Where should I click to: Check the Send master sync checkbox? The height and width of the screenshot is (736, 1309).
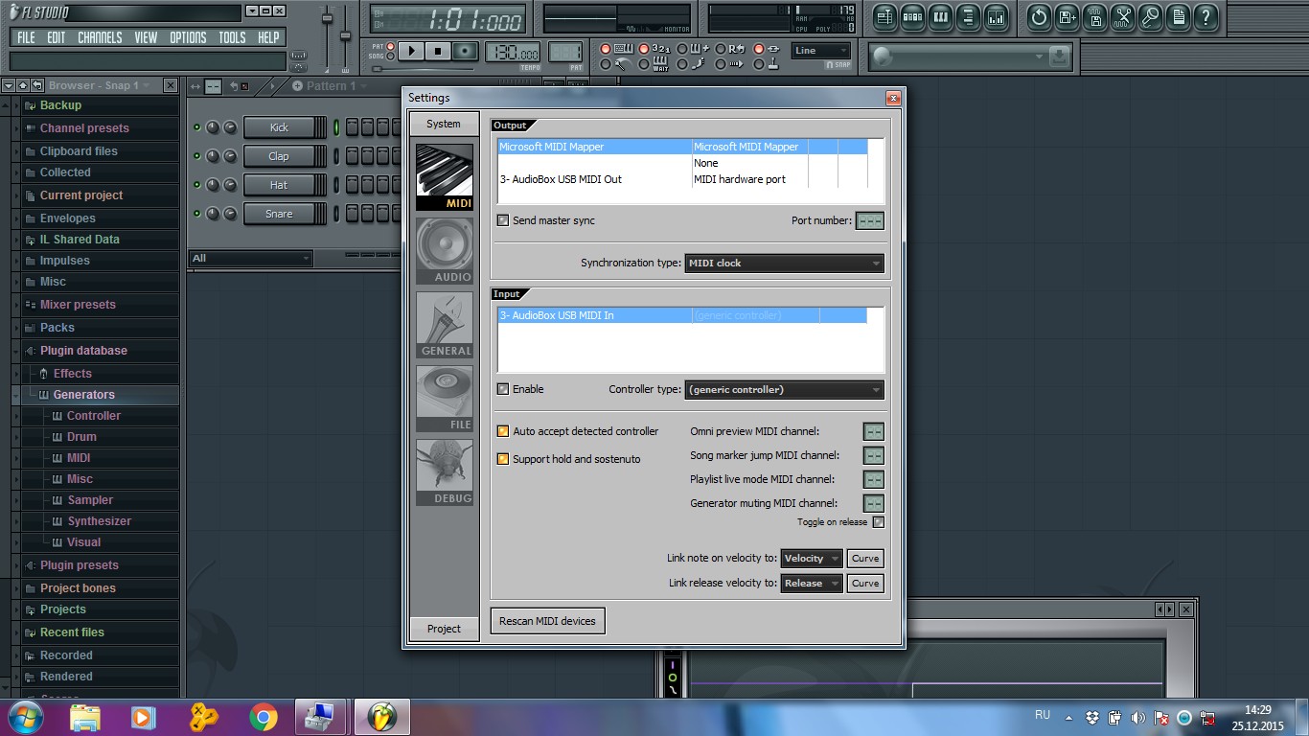(503, 220)
